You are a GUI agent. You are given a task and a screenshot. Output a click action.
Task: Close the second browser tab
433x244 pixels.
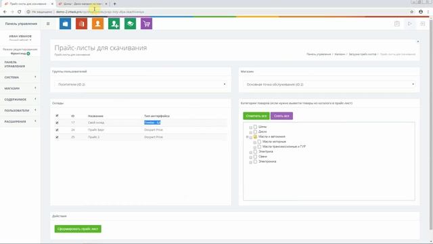tap(106, 4)
